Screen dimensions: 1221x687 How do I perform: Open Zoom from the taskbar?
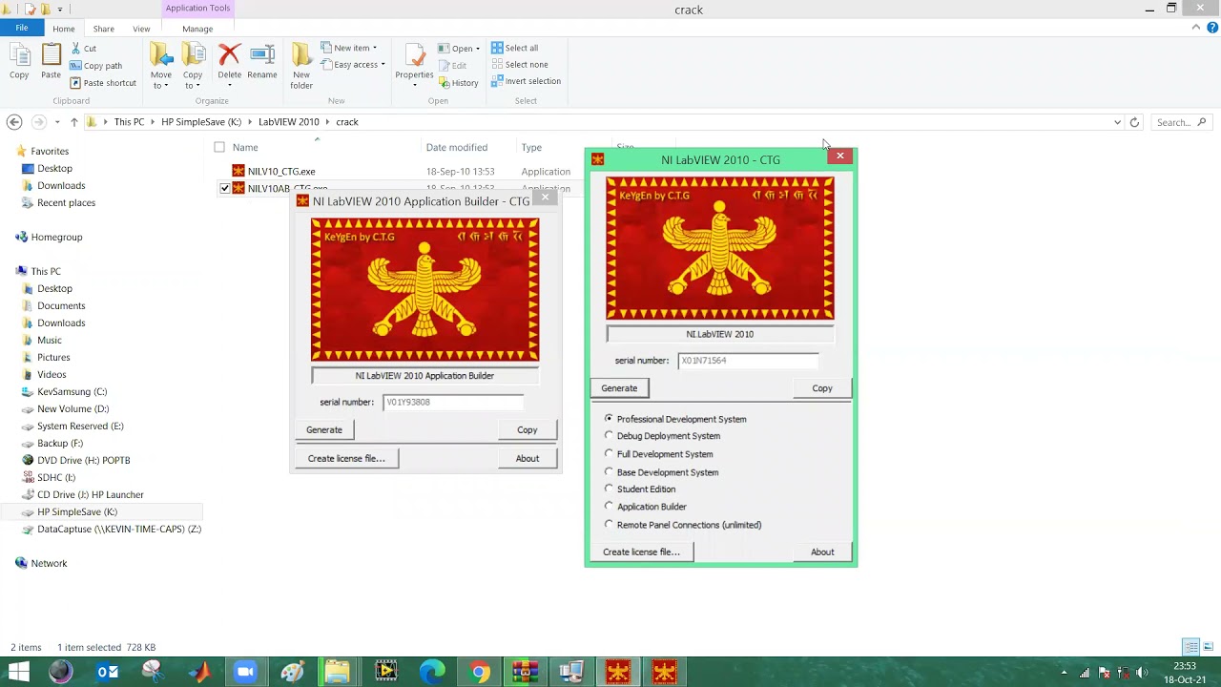click(245, 672)
